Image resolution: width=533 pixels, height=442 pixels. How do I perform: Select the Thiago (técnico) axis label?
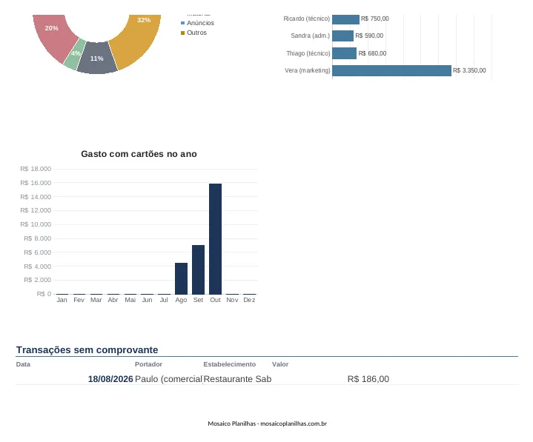tap(308, 53)
